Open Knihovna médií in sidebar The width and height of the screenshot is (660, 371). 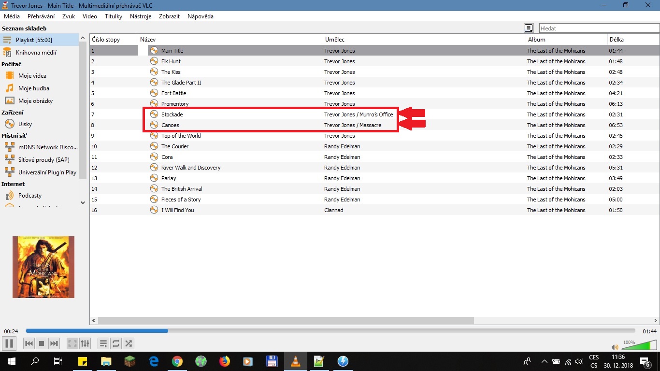coord(39,53)
